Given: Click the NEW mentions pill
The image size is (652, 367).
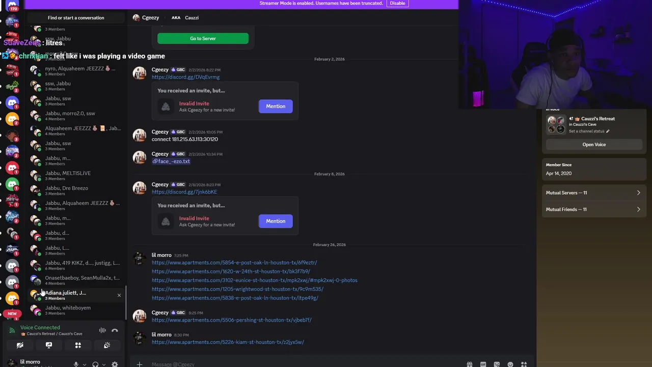Looking at the screenshot, I should click(12, 314).
